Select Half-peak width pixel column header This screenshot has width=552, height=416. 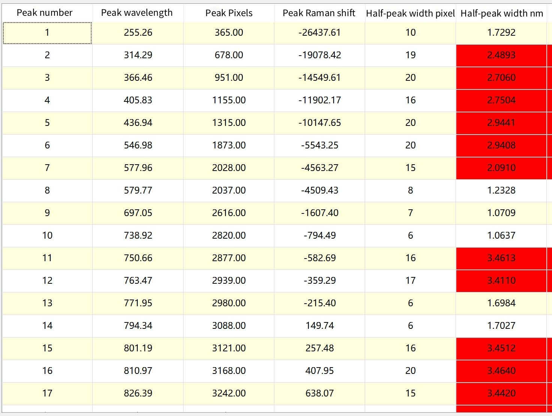click(x=410, y=13)
